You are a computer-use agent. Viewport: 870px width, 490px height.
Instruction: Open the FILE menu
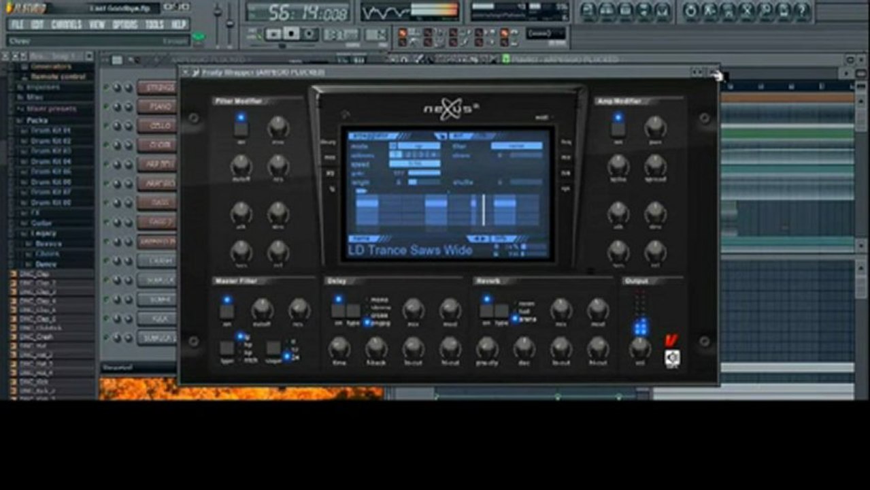(17, 24)
